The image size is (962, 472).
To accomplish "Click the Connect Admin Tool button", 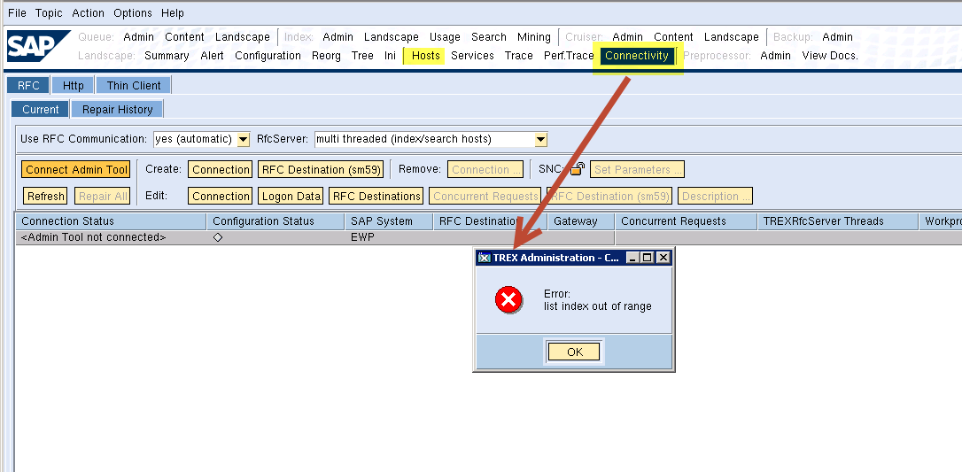I will [77, 170].
